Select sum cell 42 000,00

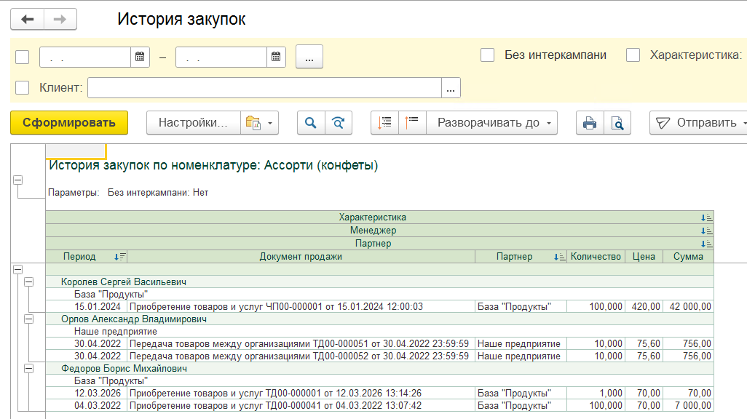[689, 307]
